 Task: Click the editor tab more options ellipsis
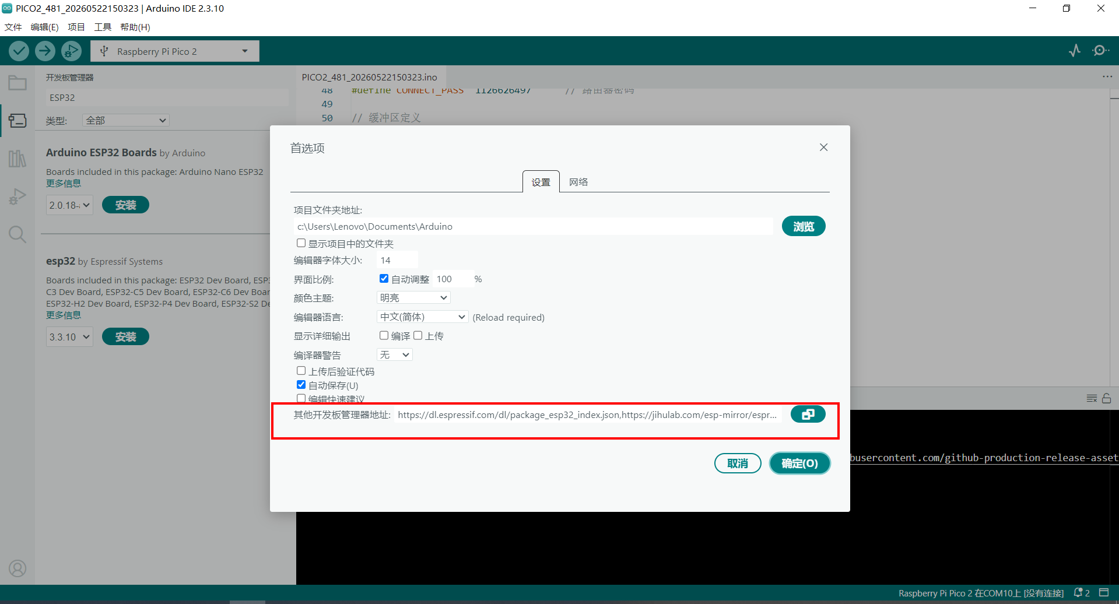click(x=1107, y=77)
